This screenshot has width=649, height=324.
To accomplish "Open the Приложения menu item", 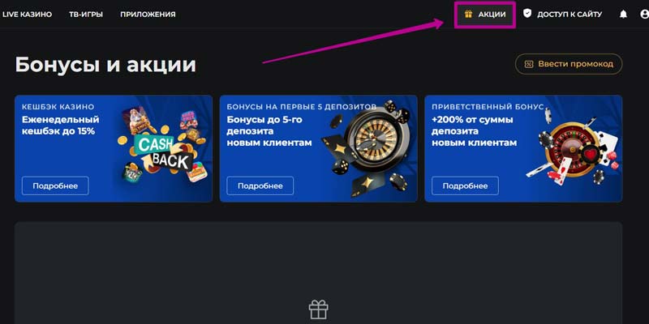I will 148,15.
